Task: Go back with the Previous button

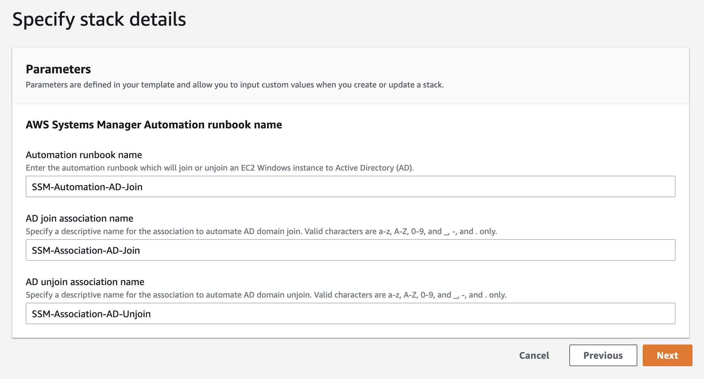Action: click(x=603, y=355)
